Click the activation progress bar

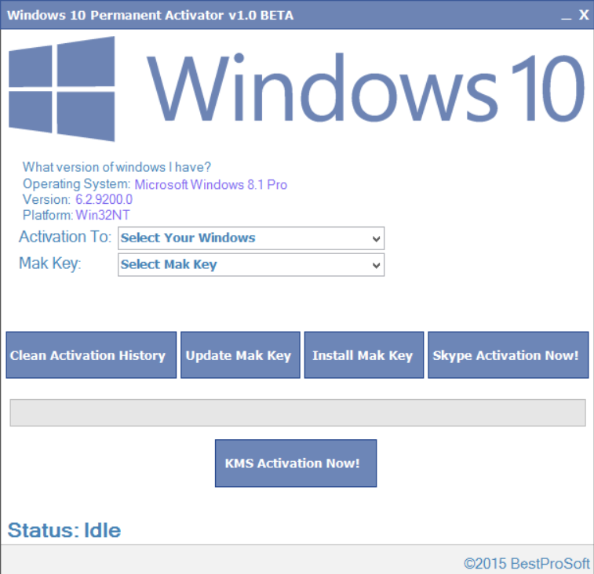pos(297,412)
